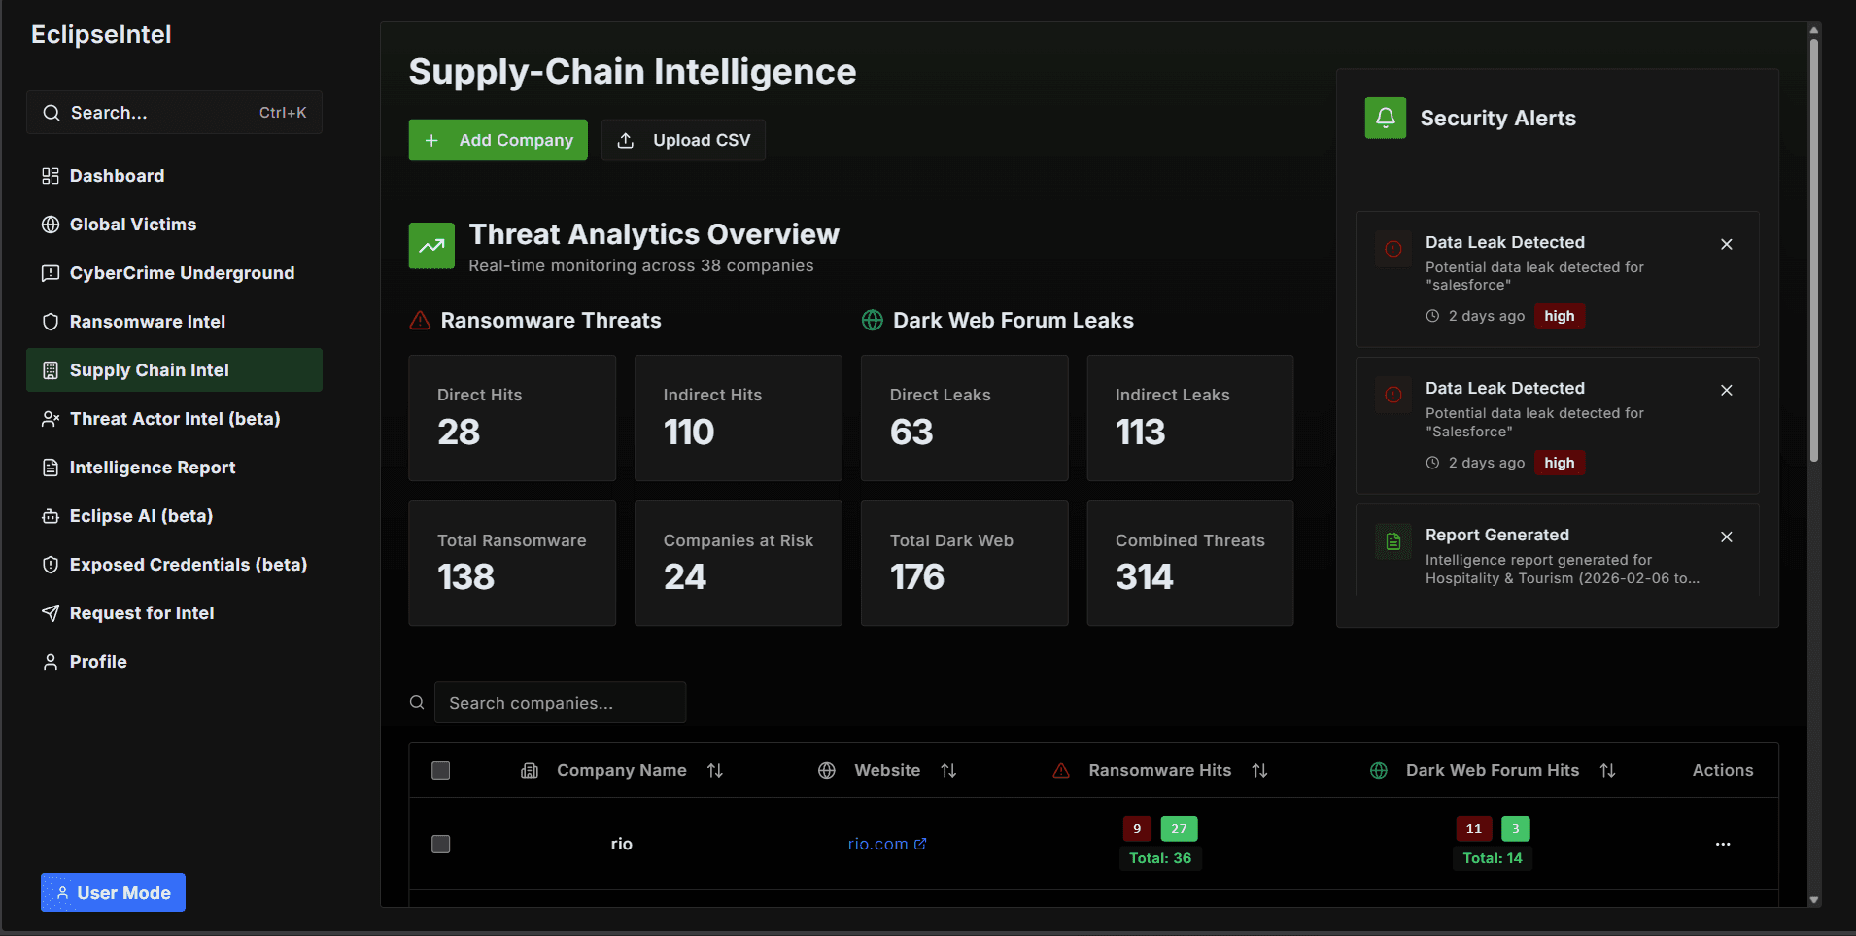Click the CyberCrime Underground sidebar icon
The width and height of the screenshot is (1856, 936).
tap(51, 272)
